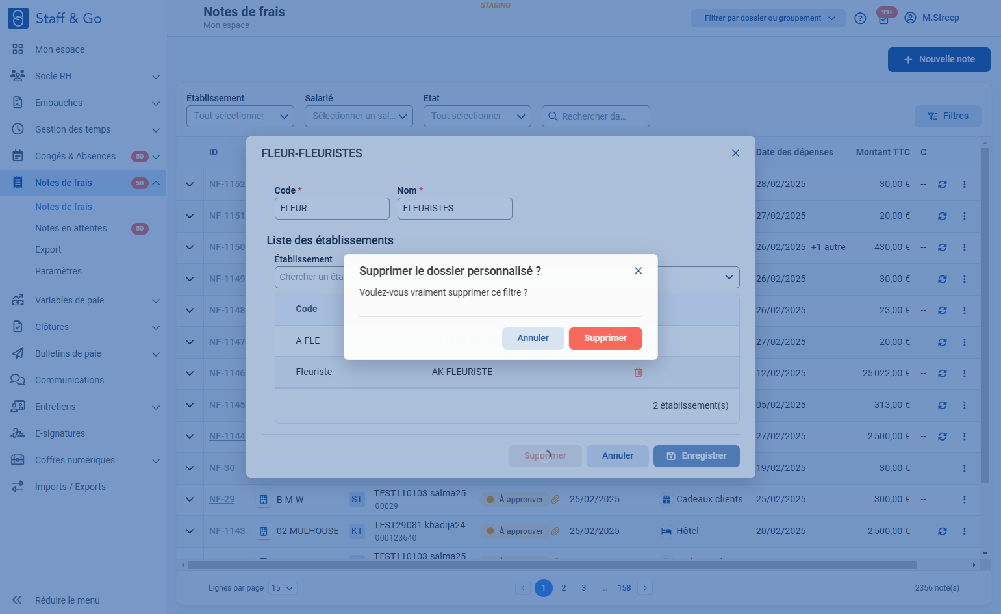The height and width of the screenshot is (614, 1001).
Task: Open E-signatures in the sidebar
Action: coord(82,433)
